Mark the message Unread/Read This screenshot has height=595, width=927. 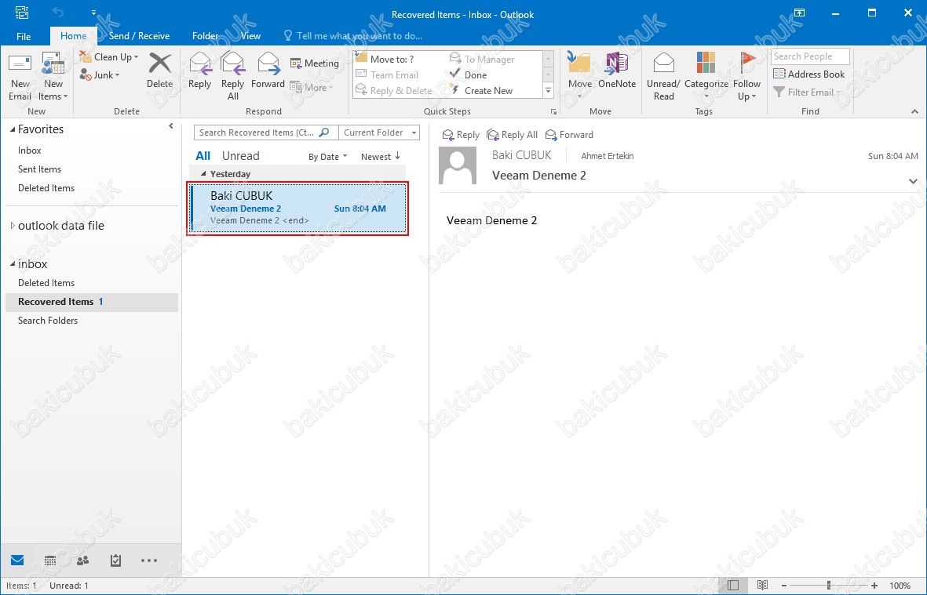663,76
